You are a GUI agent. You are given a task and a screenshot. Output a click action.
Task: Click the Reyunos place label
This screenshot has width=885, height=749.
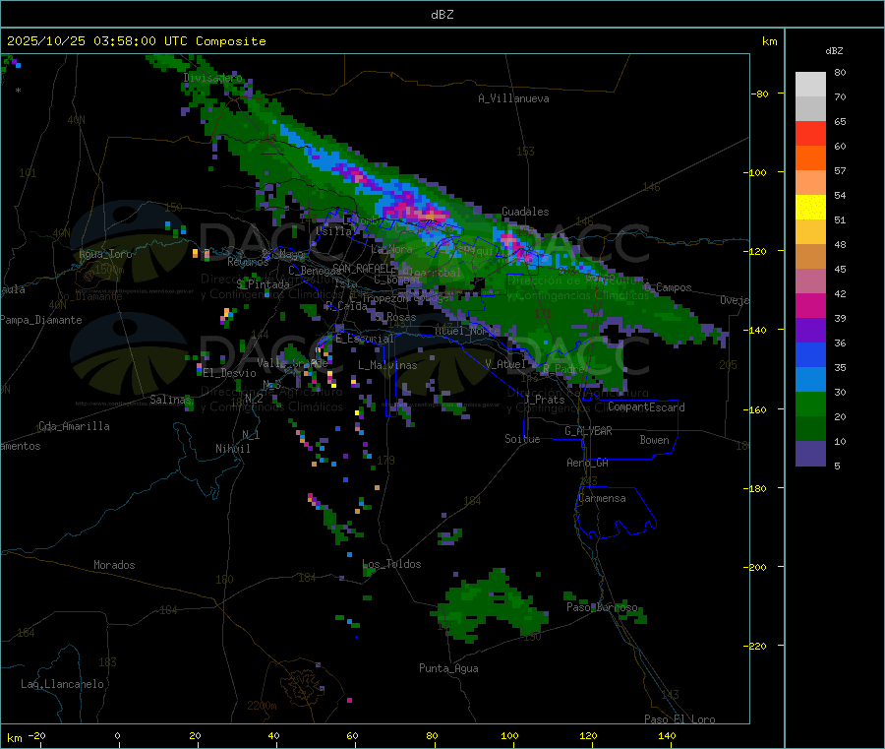coord(248,262)
